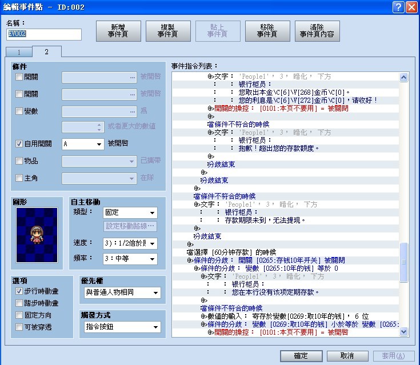420x365 pixels.
Task: Click the variable value spinner arrows
Action: click(x=99, y=127)
